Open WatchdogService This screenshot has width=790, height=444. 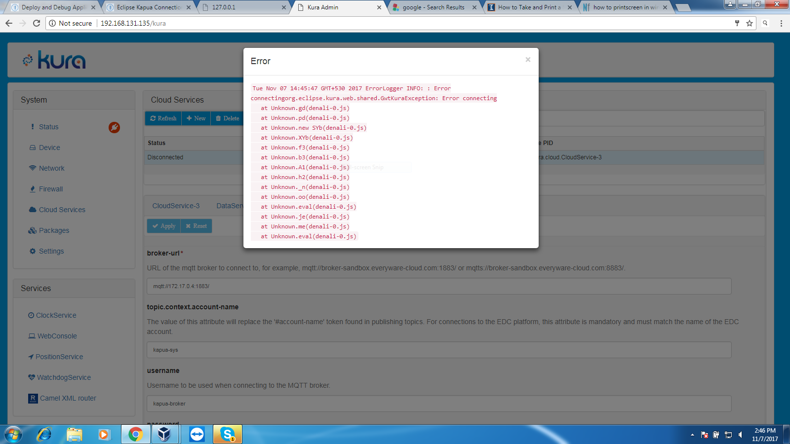tap(64, 377)
